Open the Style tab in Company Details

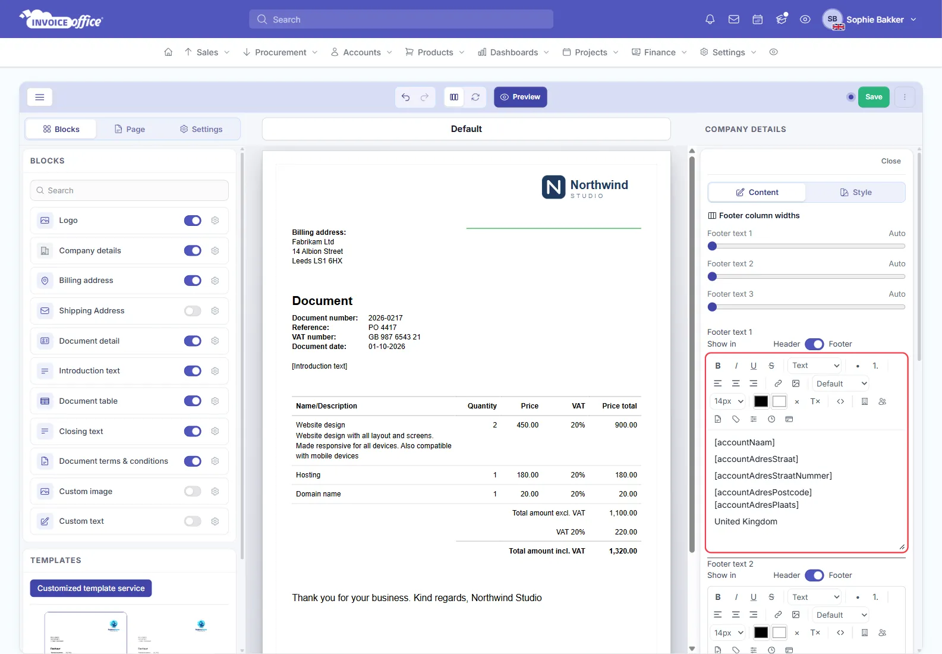click(x=856, y=193)
